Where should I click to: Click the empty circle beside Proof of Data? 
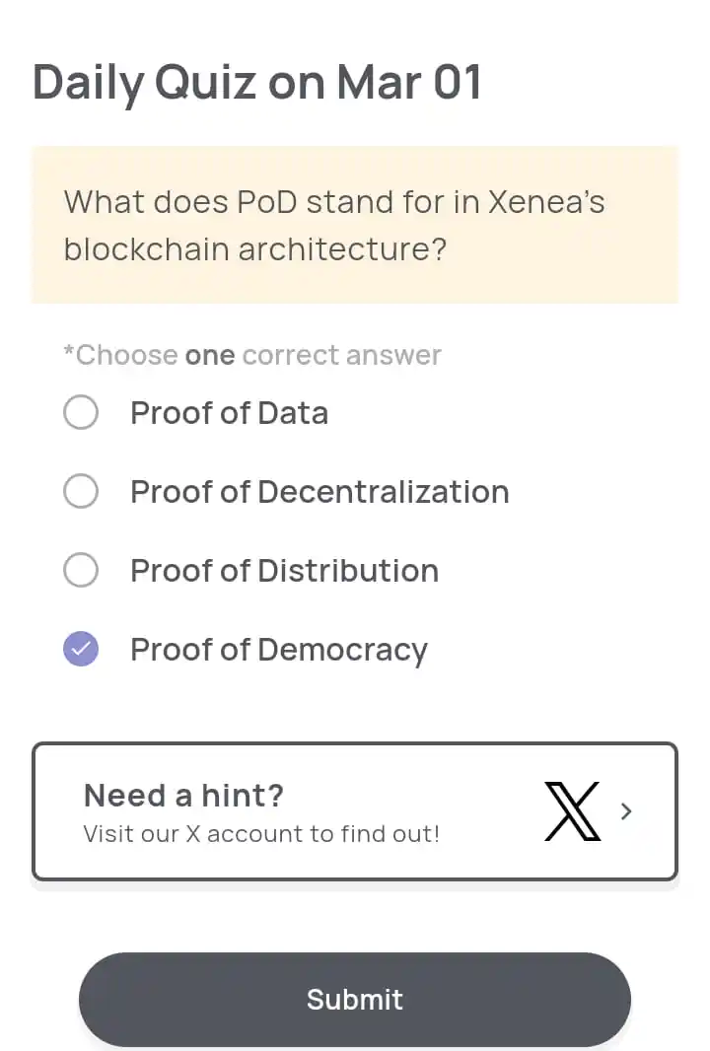point(81,411)
